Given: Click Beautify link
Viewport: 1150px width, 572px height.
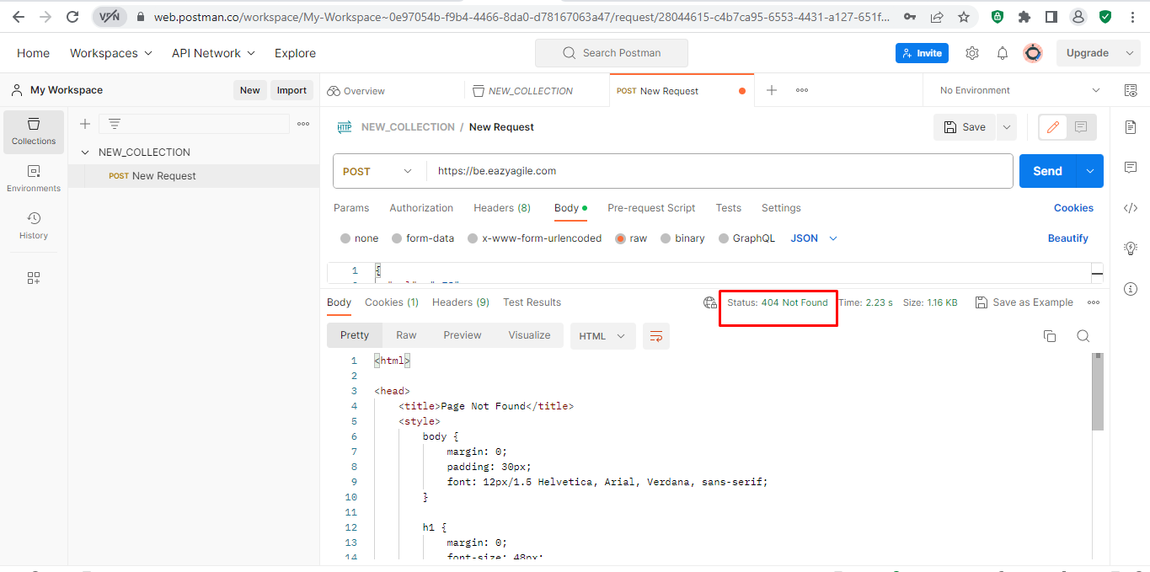Looking at the screenshot, I should (x=1068, y=238).
